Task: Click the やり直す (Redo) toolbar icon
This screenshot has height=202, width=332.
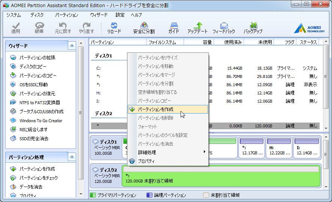Action: point(87,28)
